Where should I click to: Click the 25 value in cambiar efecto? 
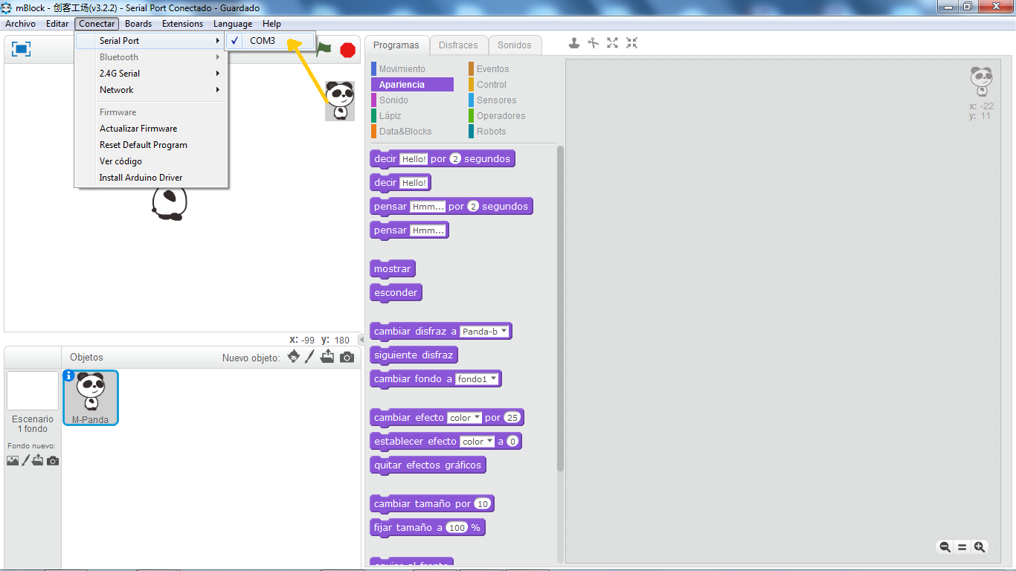(512, 417)
